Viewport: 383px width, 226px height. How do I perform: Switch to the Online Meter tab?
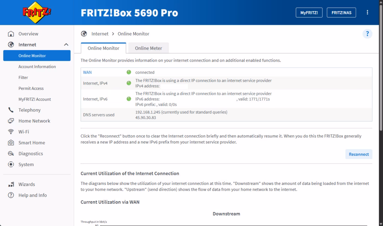148,48
